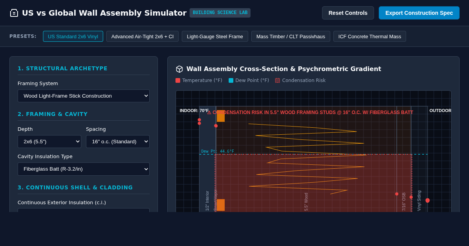Click the upper orange stud block in diagram
469x246 pixels.
tap(221, 116)
